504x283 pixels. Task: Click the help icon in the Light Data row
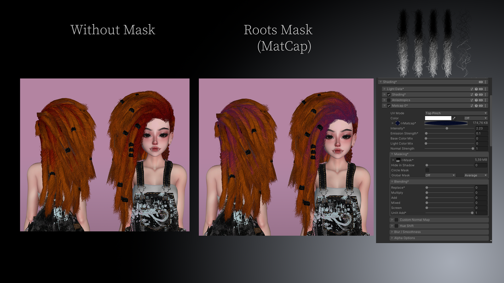tap(476, 89)
